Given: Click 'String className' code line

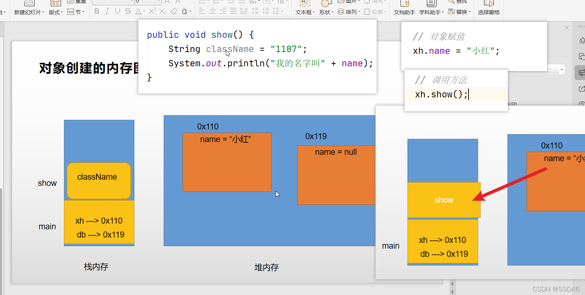Looking at the screenshot, I should coord(238,49).
